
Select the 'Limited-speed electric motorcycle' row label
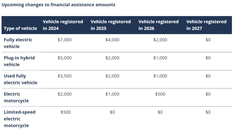pos(20,119)
